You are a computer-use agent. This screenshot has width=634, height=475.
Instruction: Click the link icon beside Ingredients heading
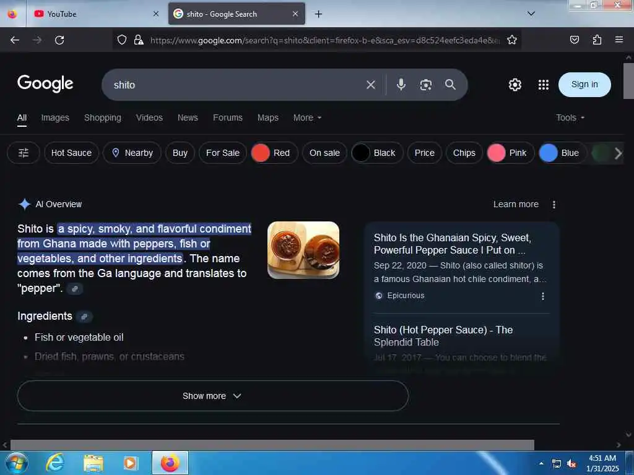84,317
